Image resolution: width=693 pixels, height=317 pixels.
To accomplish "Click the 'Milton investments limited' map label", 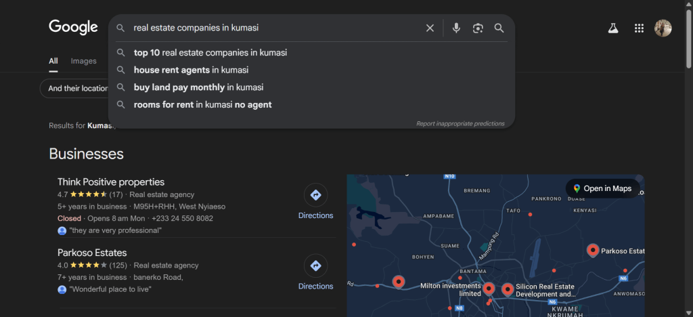I will (450, 290).
